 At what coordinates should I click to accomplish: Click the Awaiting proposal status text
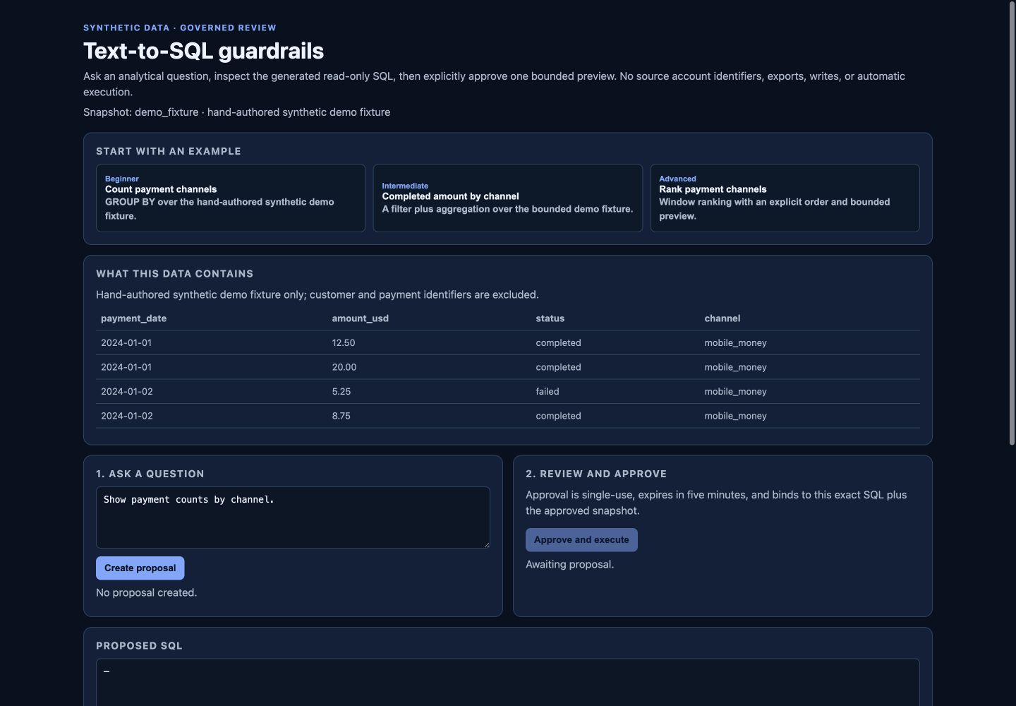point(570,565)
